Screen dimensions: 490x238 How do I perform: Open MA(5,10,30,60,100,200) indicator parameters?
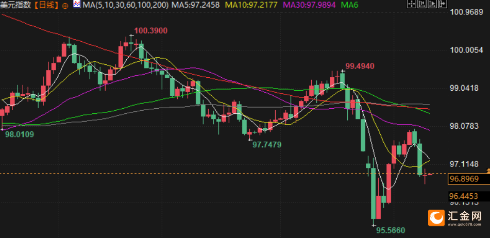pos(125,5)
